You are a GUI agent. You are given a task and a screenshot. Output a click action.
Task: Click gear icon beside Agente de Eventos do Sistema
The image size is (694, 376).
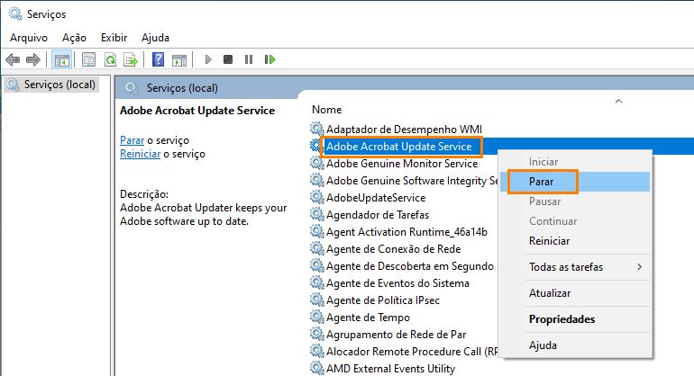click(x=316, y=282)
